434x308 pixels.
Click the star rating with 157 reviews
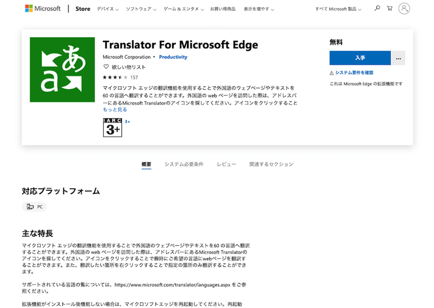coord(120,77)
